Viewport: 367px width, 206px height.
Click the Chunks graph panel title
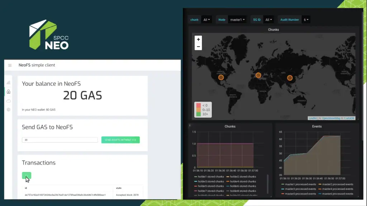pos(230,126)
